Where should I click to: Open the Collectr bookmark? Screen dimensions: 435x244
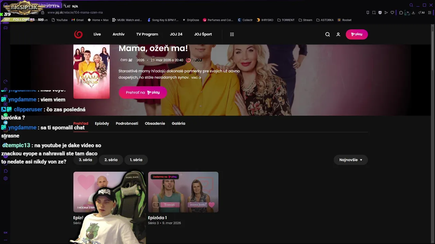[245, 20]
